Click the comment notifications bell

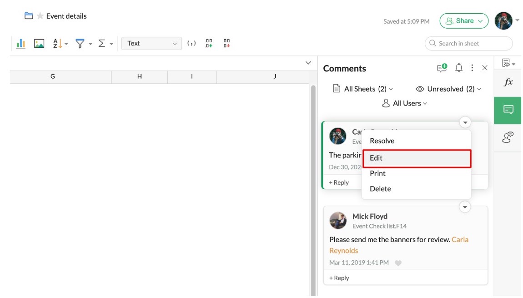(459, 68)
